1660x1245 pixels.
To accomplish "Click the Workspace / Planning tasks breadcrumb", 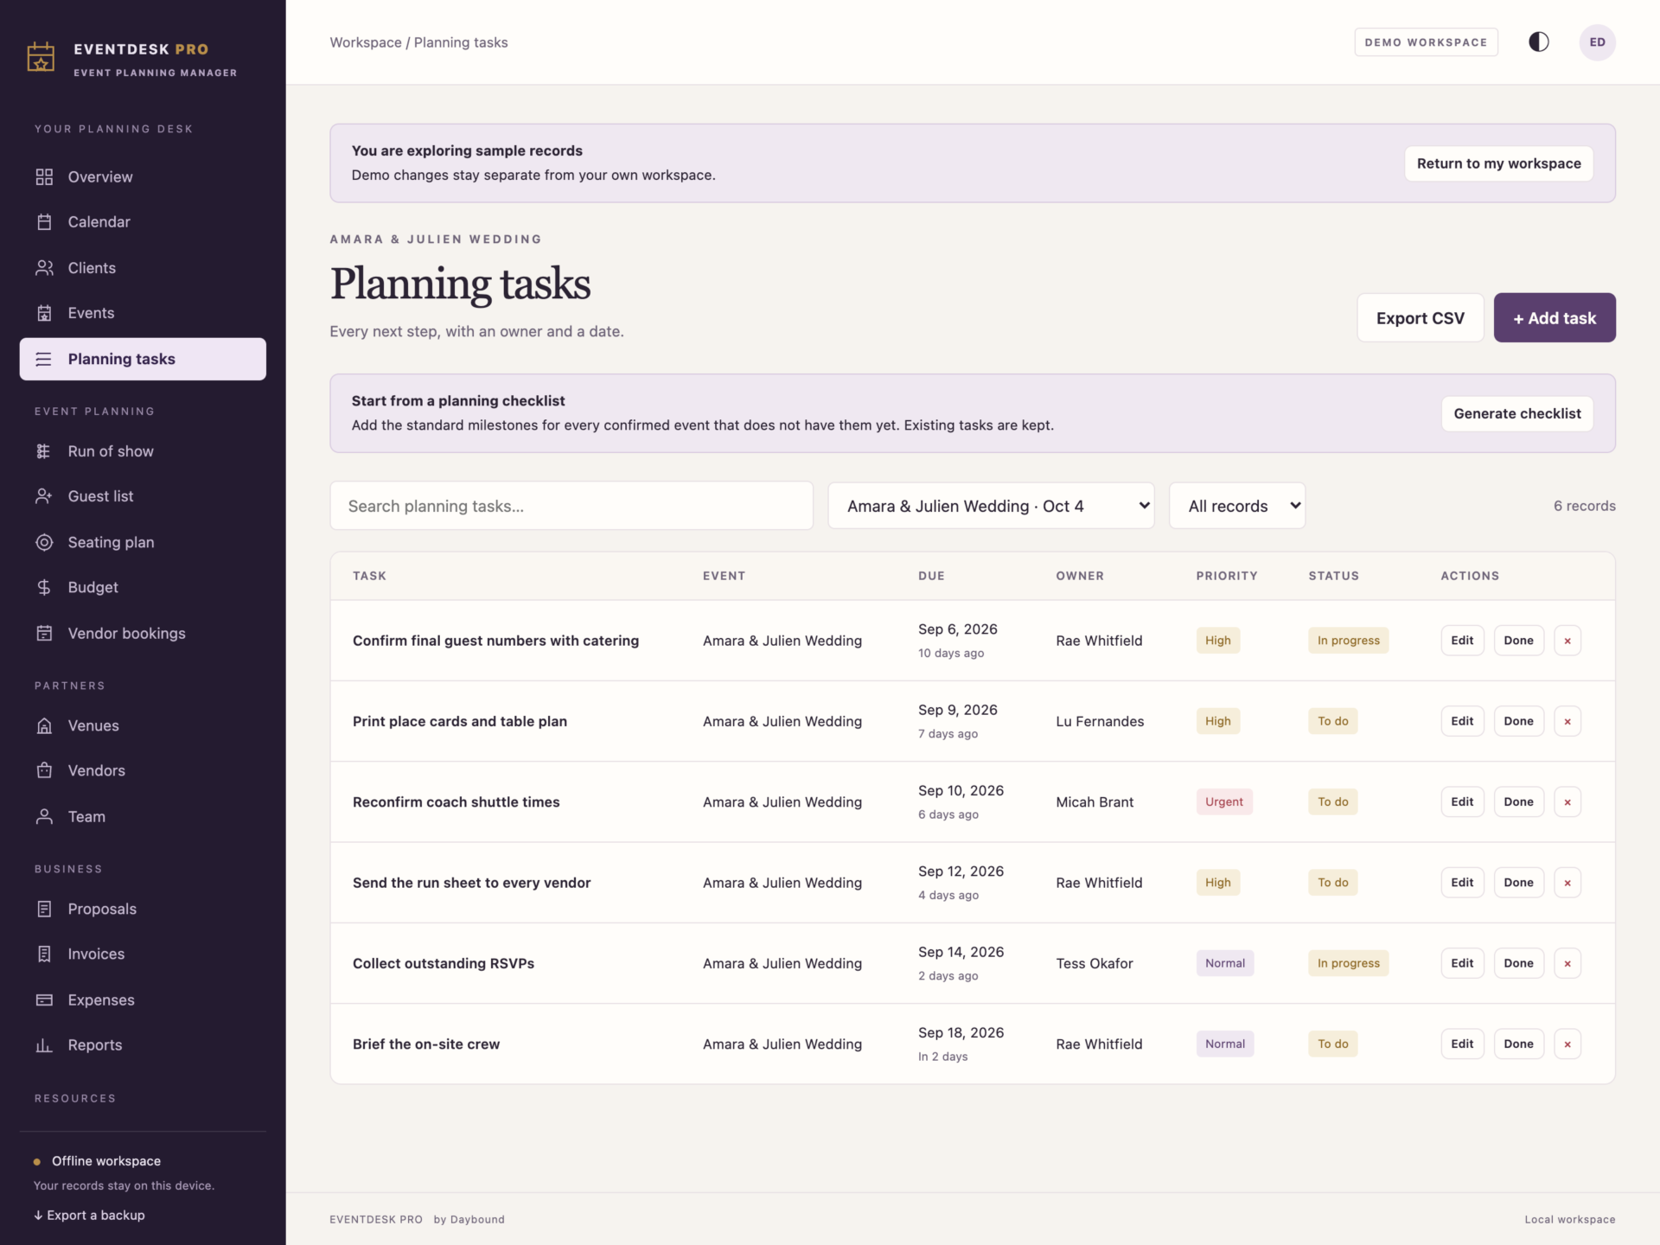I will click(x=418, y=42).
